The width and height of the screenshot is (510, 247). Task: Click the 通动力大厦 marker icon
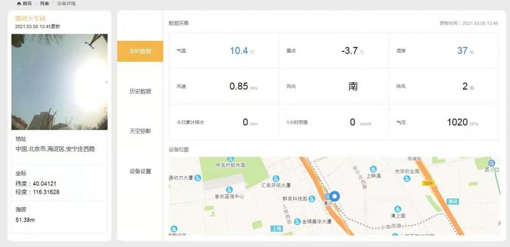(198, 178)
